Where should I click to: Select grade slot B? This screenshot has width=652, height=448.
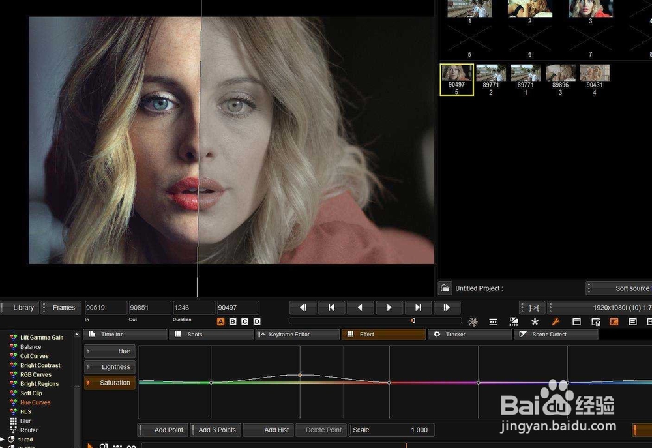click(233, 321)
